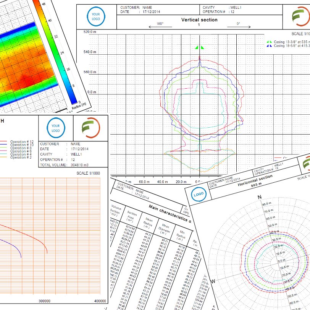This screenshot has width=310, height=310.
Task: Click the blue line swatch for Operation # 10
Action: (x=3, y=145)
